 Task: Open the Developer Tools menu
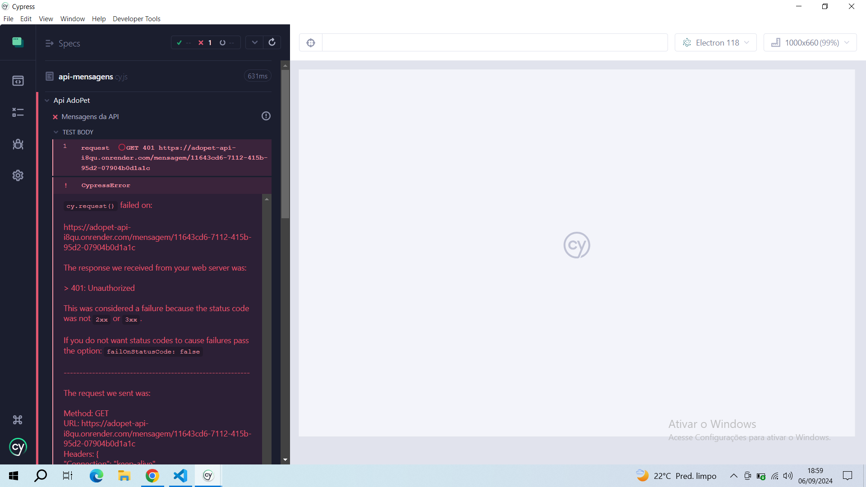point(137,18)
